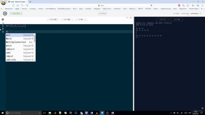Pick 'intern' from the autocomplete suggestions

pyautogui.click(x=20, y=49)
